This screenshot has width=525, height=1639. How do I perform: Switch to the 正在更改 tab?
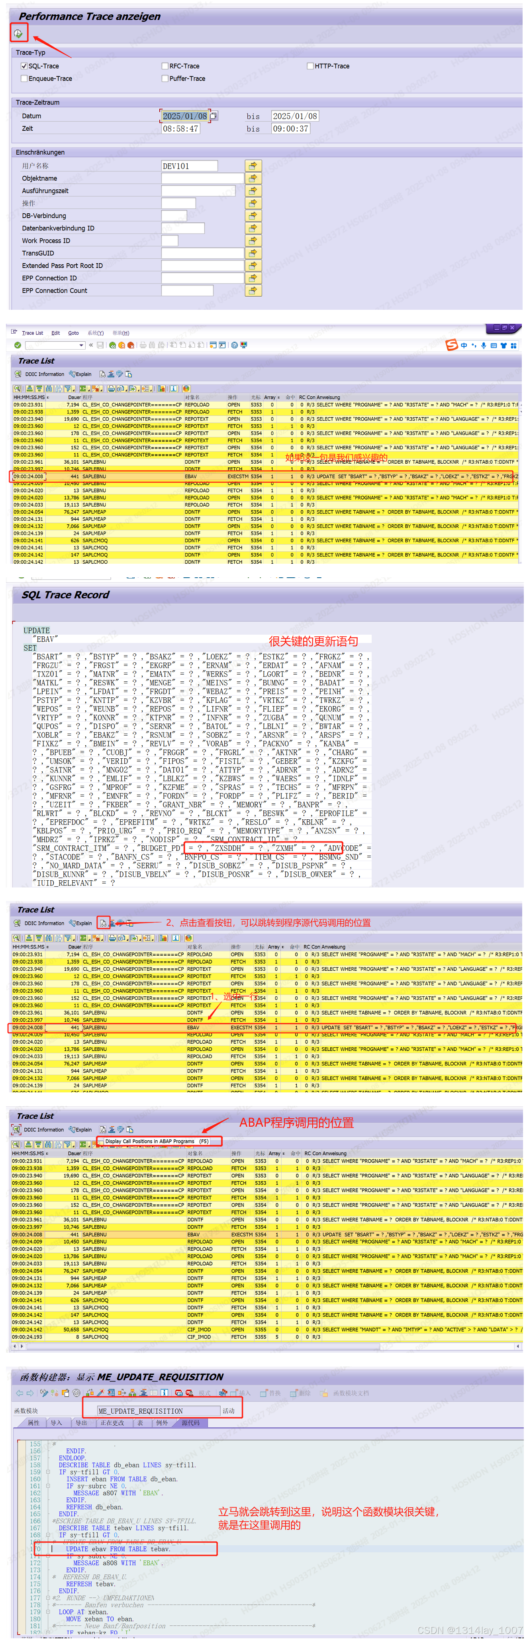112,1423
